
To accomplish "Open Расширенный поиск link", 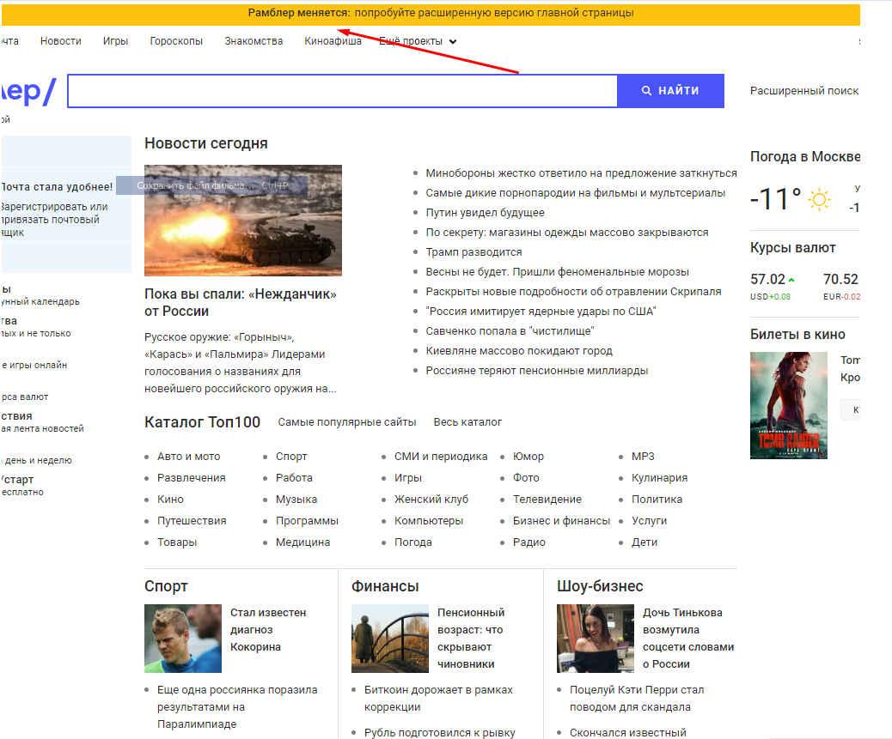I will pyautogui.click(x=803, y=91).
